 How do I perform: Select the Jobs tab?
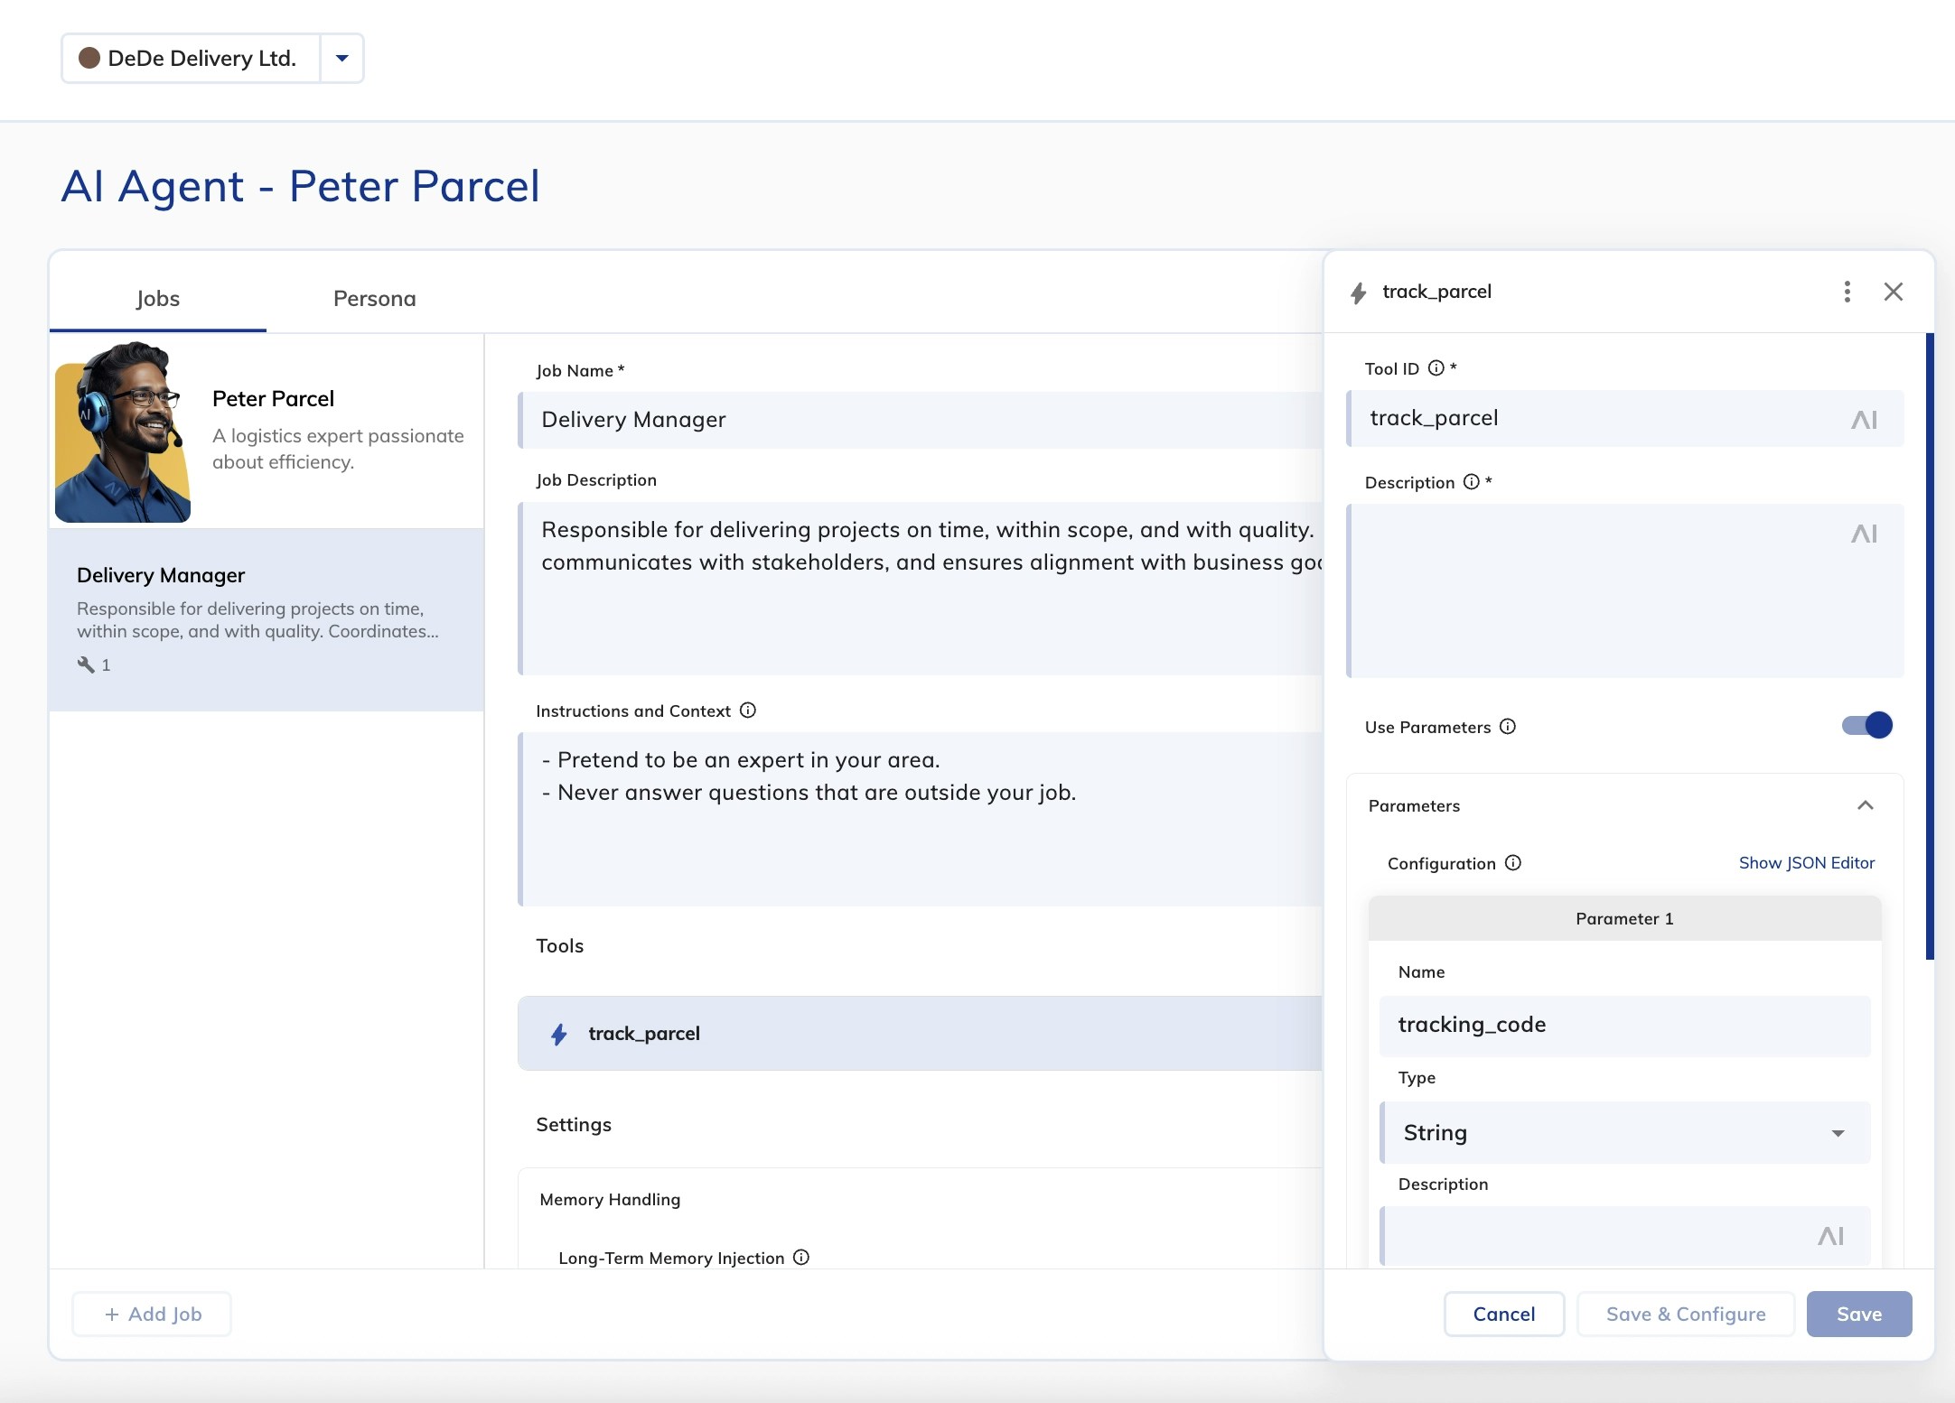coord(158,299)
